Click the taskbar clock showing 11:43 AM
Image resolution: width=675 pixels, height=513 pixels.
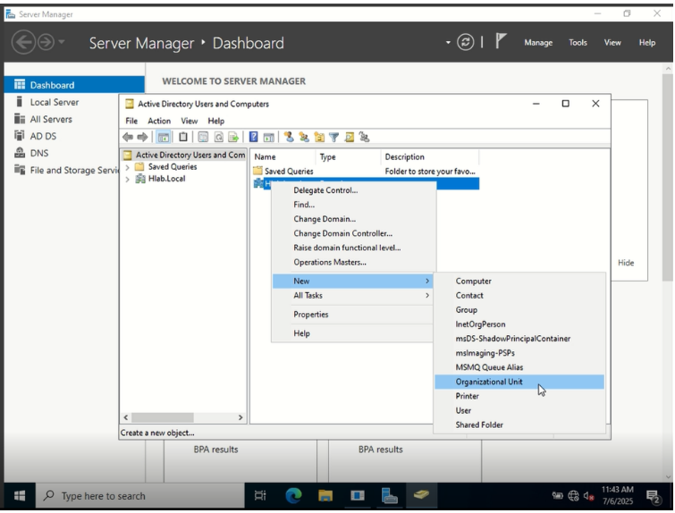tap(618, 495)
